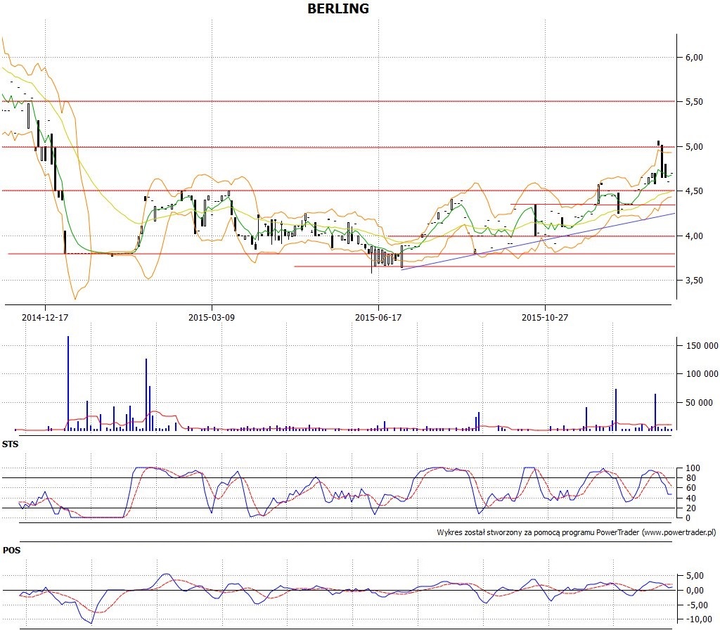Click the 100 000 volume axis label
This screenshot has width=720, height=630.
702,374
